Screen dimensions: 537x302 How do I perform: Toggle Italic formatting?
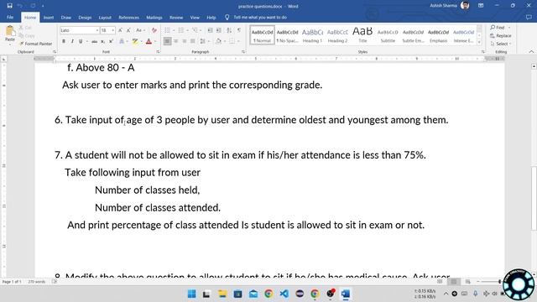[72, 41]
